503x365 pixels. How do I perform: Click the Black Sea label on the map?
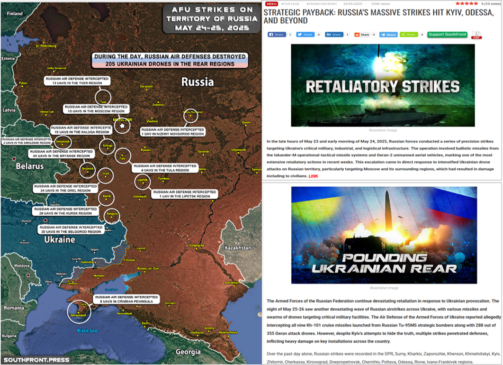click(x=87, y=331)
